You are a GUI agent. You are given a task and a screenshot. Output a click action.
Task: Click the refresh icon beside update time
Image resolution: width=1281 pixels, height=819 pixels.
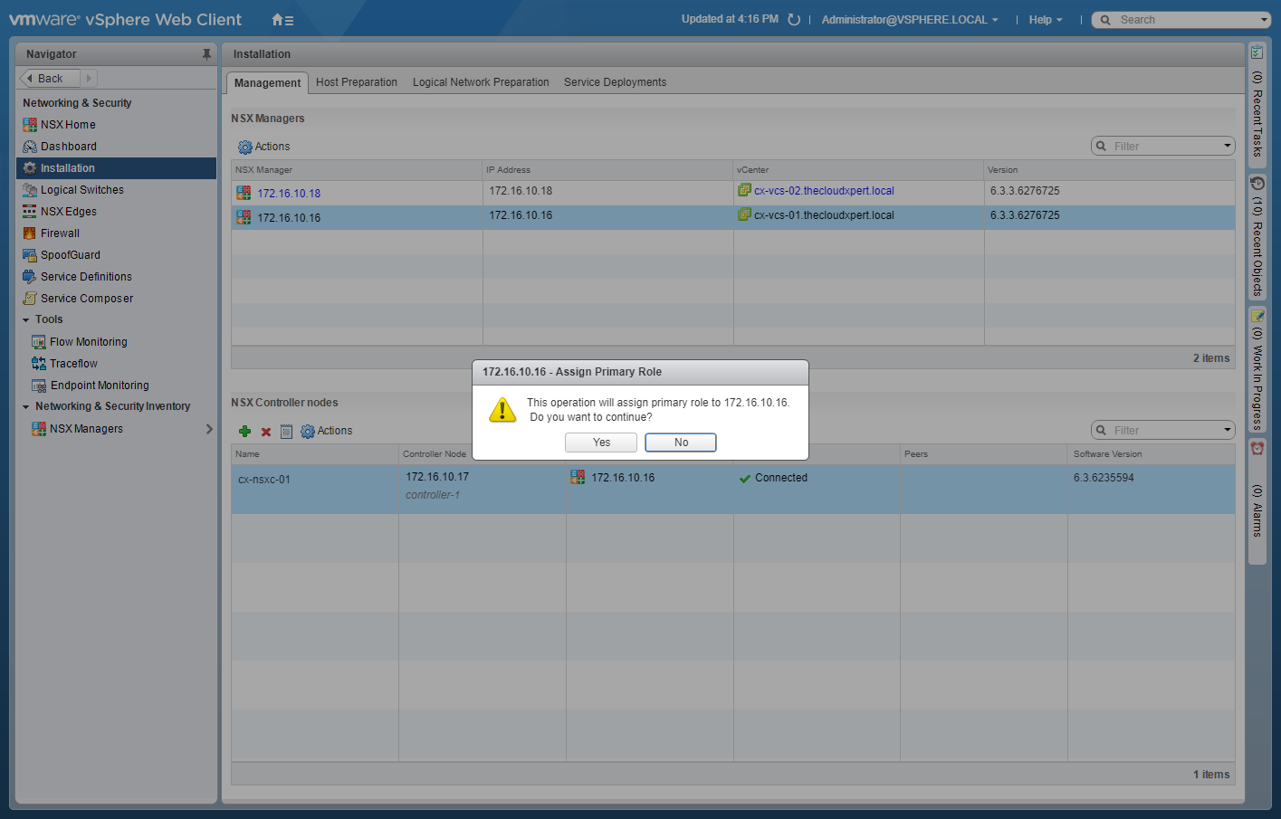point(794,20)
